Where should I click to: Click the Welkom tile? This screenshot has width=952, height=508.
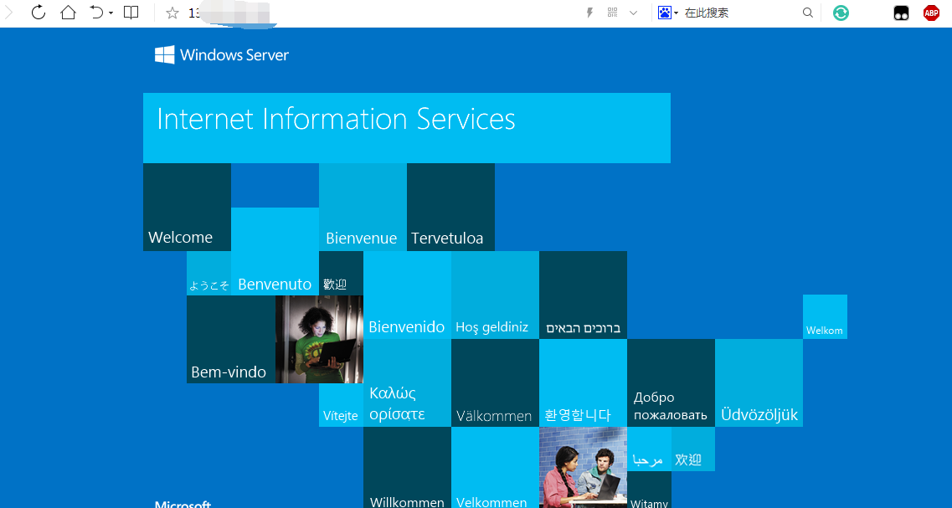click(x=825, y=317)
